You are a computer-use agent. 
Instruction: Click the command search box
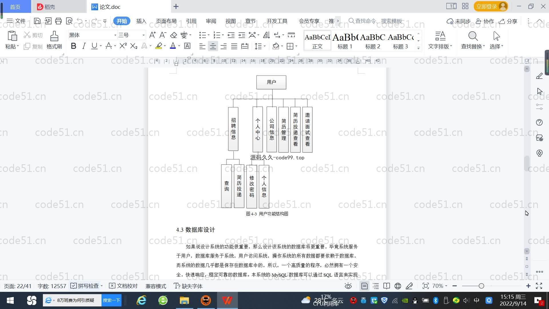[x=375, y=21]
